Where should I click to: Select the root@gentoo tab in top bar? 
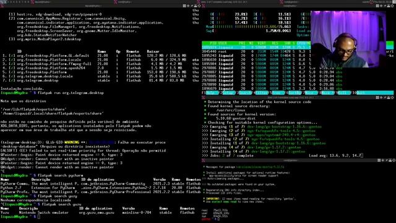click(290, 2)
